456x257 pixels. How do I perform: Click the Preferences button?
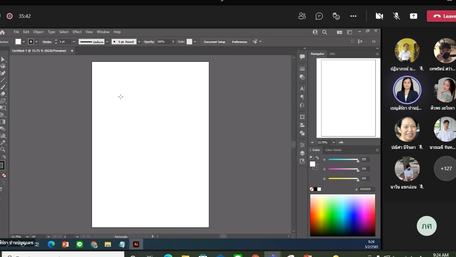pyautogui.click(x=239, y=42)
